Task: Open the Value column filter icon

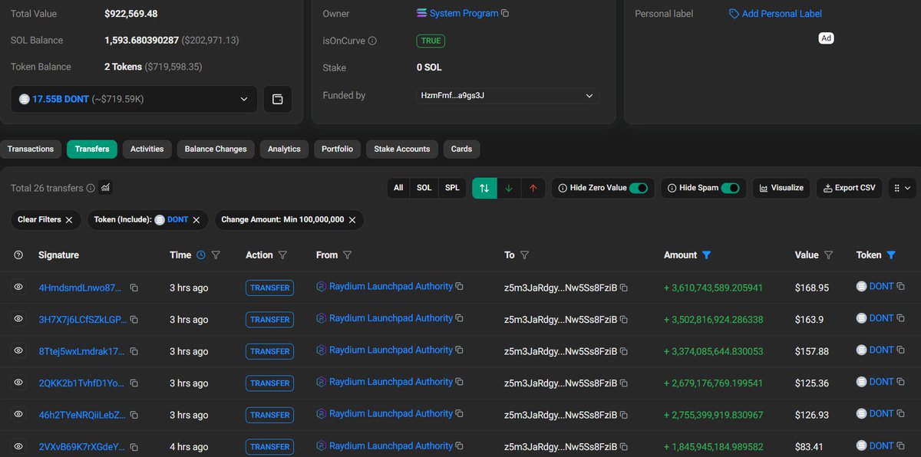Action: point(829,255)
